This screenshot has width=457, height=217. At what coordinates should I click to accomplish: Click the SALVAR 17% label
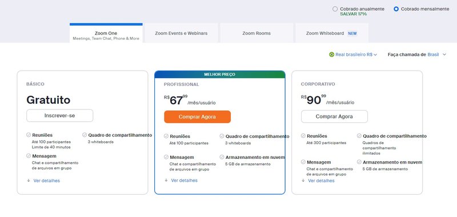(x=353, y=14)
